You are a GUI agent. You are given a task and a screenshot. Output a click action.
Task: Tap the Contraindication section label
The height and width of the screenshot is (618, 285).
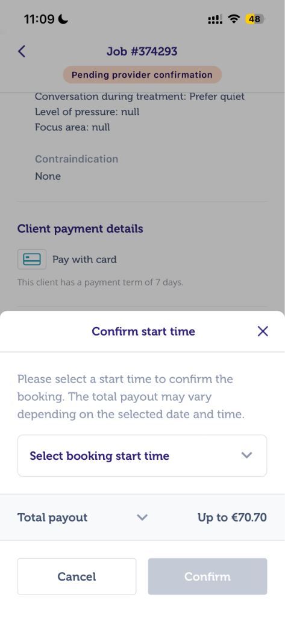[x=77, y=159]
